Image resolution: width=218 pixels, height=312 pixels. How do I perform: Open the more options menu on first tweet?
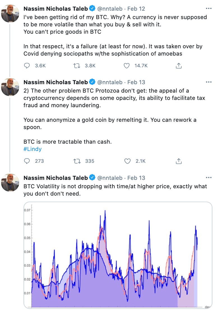208,8
